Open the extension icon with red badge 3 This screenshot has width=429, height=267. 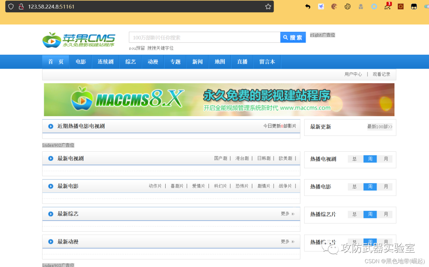point(387,6)
